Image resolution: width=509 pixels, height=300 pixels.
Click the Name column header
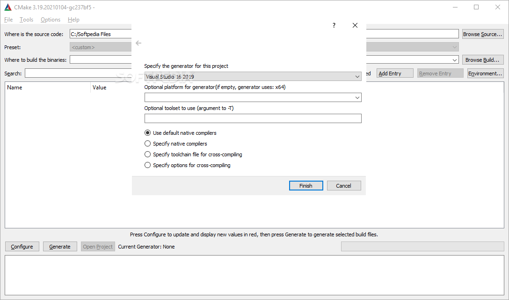47,88
